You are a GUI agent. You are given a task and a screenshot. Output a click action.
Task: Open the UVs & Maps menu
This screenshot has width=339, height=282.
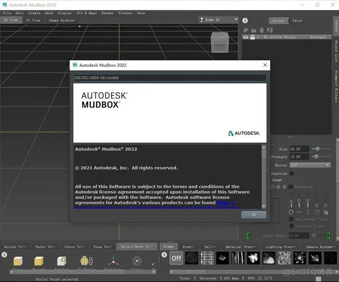click(x=87, y=13)
